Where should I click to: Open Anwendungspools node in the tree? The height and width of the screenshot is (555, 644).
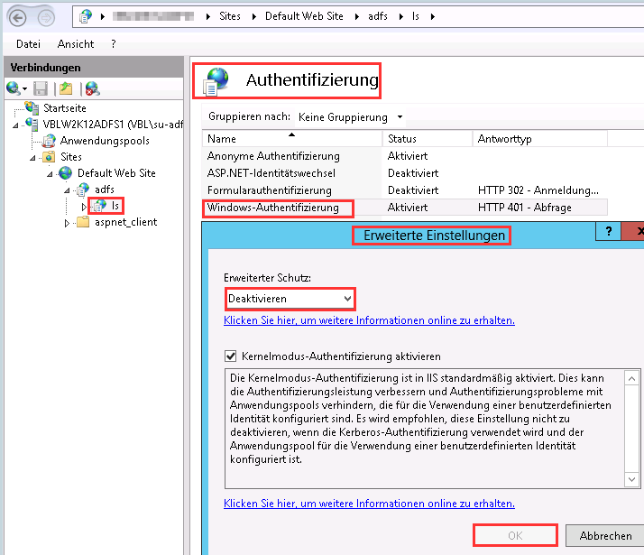point(104,141)
